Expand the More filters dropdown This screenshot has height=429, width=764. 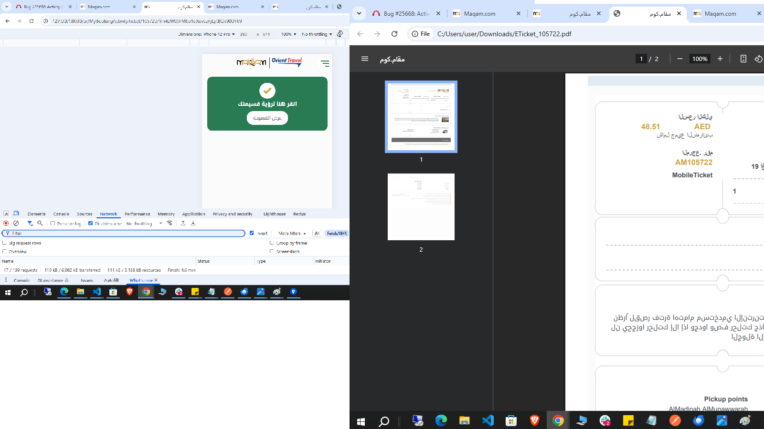(292, 234)
